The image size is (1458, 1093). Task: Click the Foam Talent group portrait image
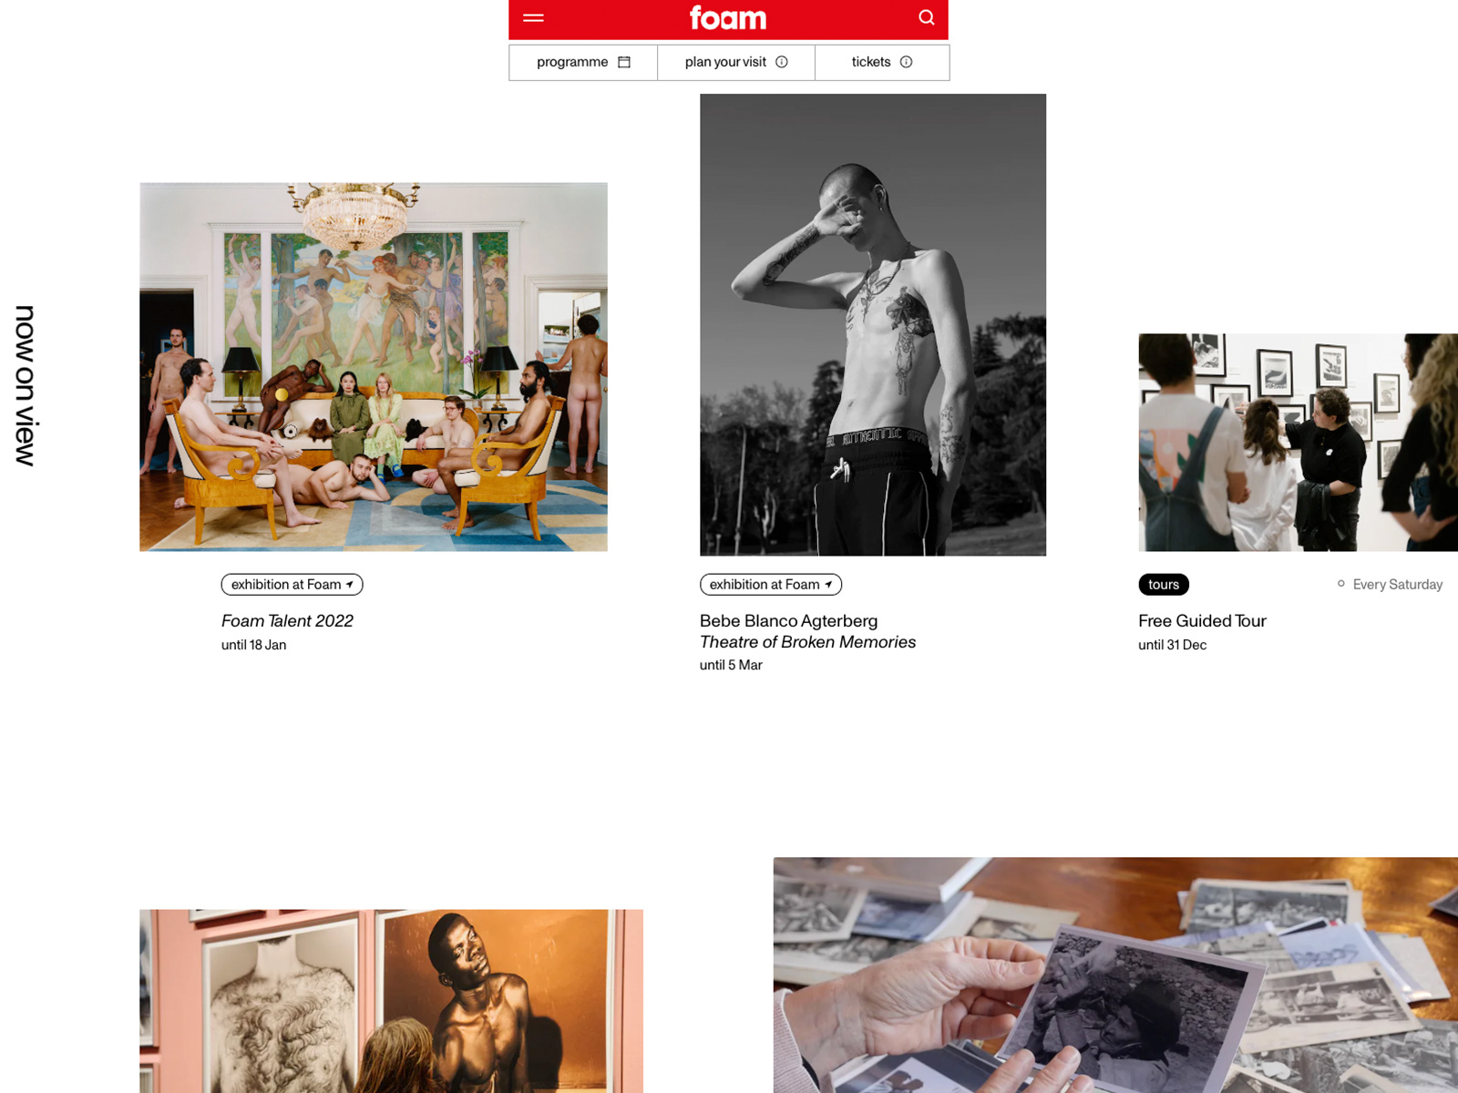click(x=374, y=367)
